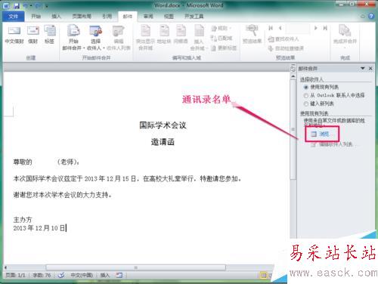Click the Labels (标签) icon
378x284 pixels.
click(x=50, y=35)
